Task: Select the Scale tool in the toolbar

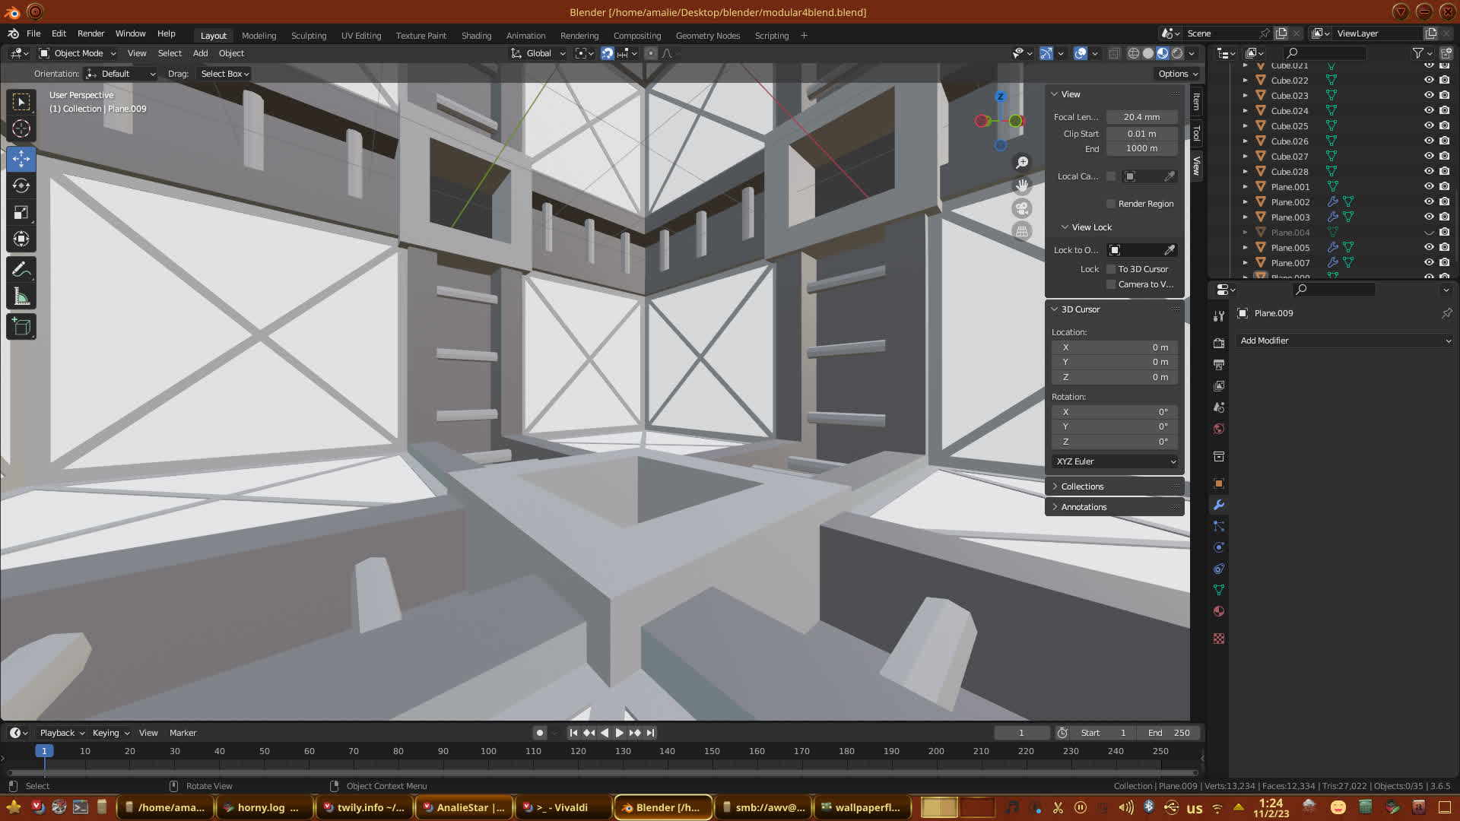Action: 21,213
